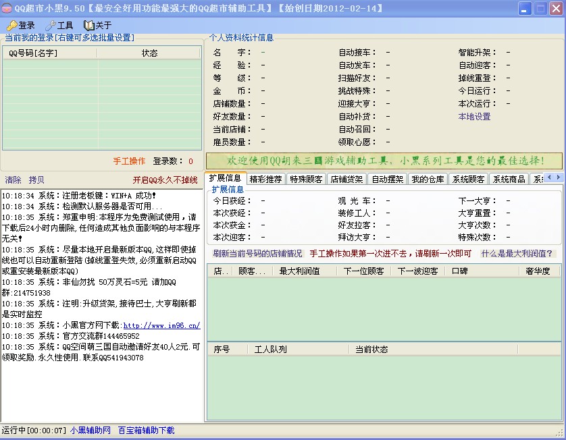566x440 pixels.
Task: Sort by the QQ号码[名字] column header
Action: (50, 53)
